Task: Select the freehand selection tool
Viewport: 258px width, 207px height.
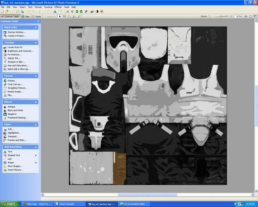Action: pyautogui.click(x=69, y=16)
